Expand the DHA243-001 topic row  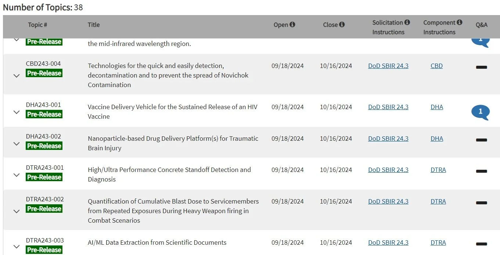pyautogui.click(x=16, y=112)
